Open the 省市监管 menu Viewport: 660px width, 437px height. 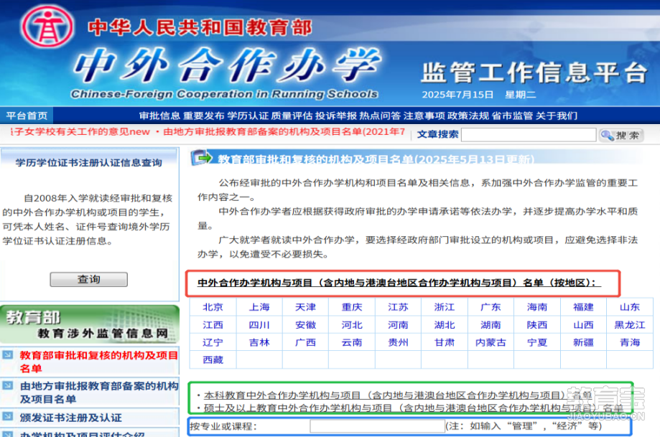(x=512, y=116)
